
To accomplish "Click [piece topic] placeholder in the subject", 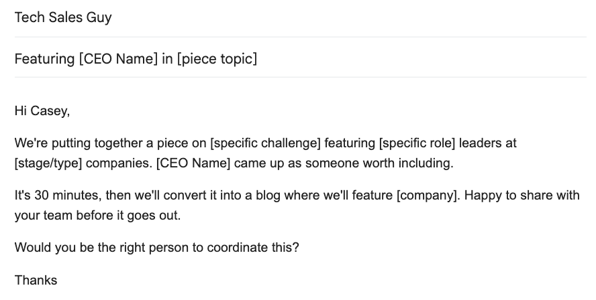I will tap(217, 59).
